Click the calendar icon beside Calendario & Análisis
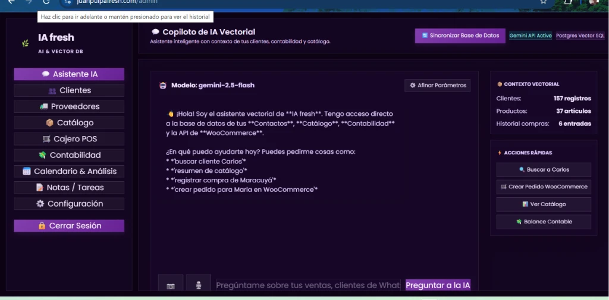 pos(26,171)
